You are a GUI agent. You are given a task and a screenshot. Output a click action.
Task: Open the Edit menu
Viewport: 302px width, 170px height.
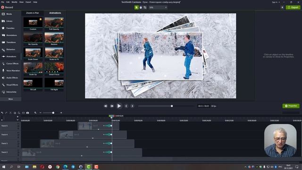(8, 2)
